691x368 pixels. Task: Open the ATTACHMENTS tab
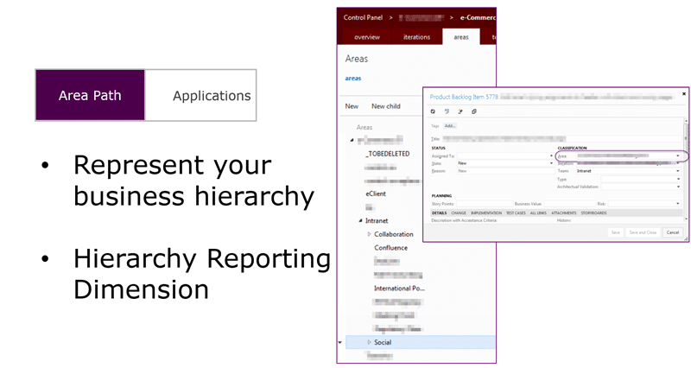pos(564,213)
